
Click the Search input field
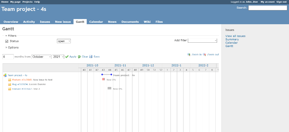[x=268, y=8]
